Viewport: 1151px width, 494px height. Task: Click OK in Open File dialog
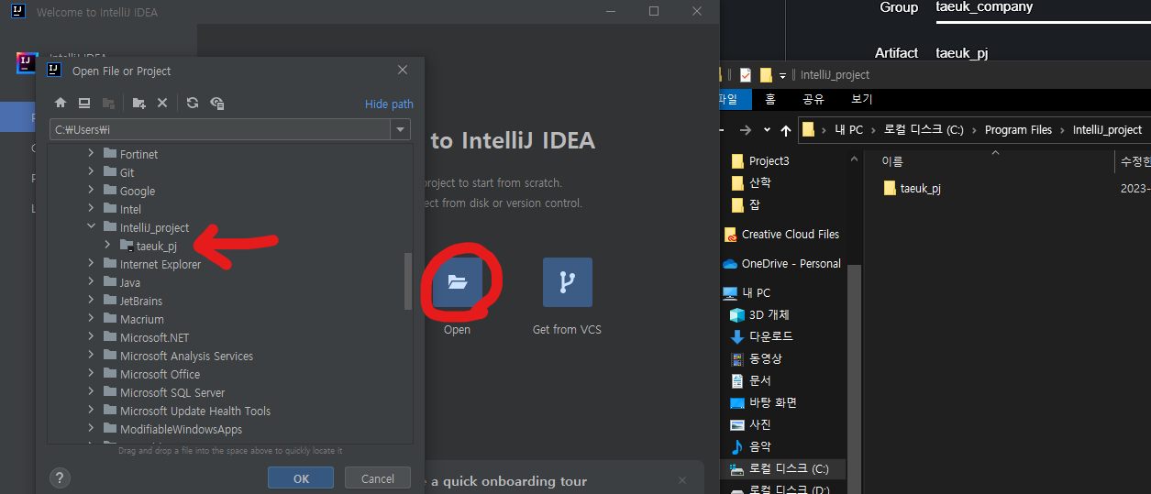[301, 478]
